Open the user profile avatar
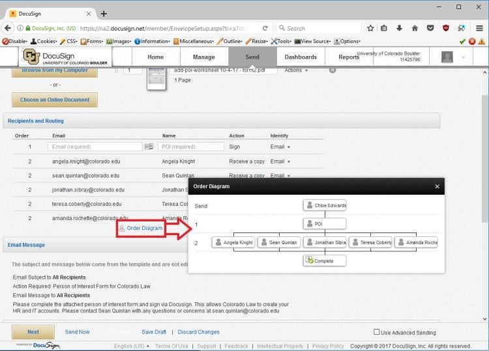Screen dimensions: 489x351 click(447, 57)
